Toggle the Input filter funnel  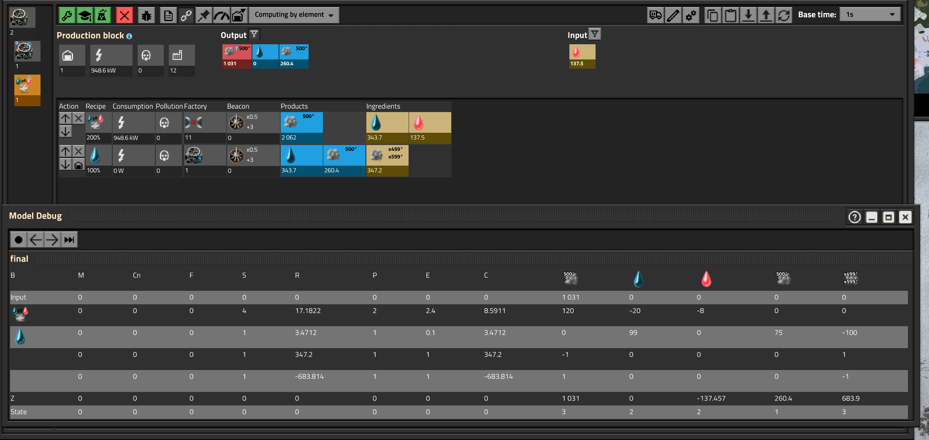pos(595,34)
